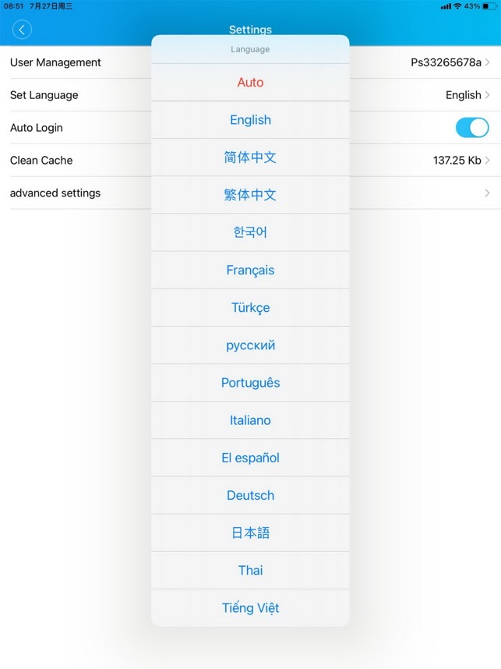
Task: Choose 繁体中文 language
Action: (250, 195)
